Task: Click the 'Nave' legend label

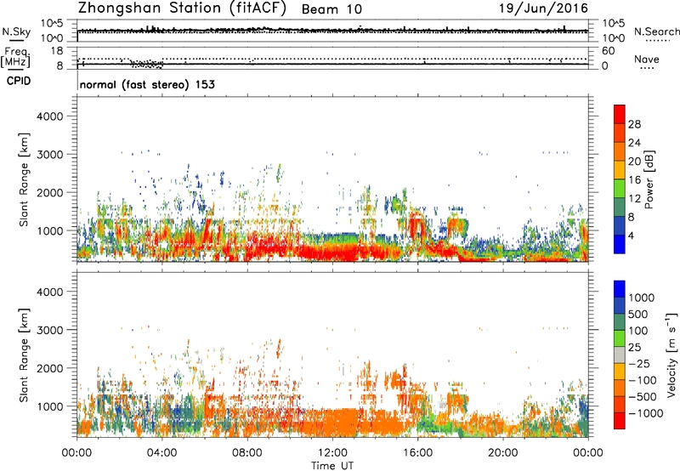Action: pos(647,60)
